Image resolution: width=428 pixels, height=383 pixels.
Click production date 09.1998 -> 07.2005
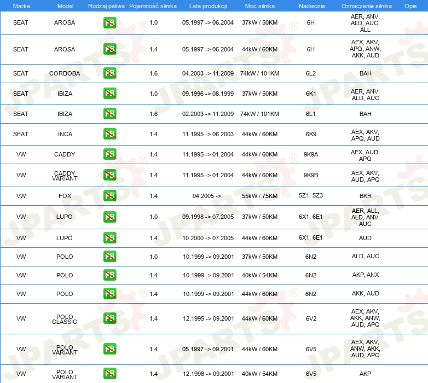pyautogui.click(x=208, y=217)
